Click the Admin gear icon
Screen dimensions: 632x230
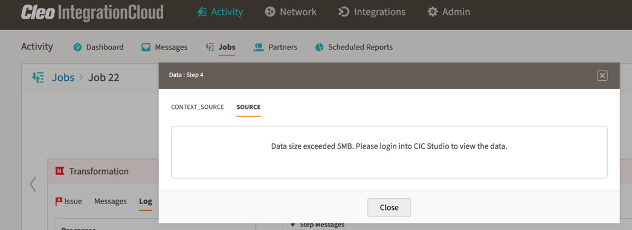(x=433, y=12)
